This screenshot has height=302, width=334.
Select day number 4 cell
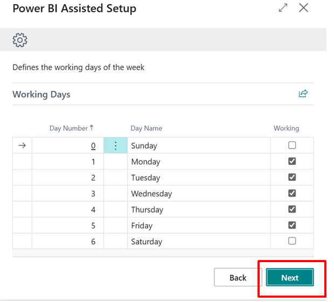[68, 209]
